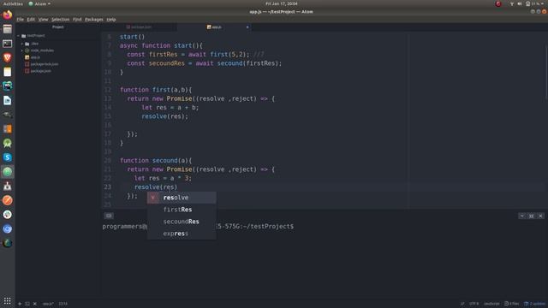Open the File menu
Image resolution: width=548 pixels, height=308 pixels.
point(21,20)
